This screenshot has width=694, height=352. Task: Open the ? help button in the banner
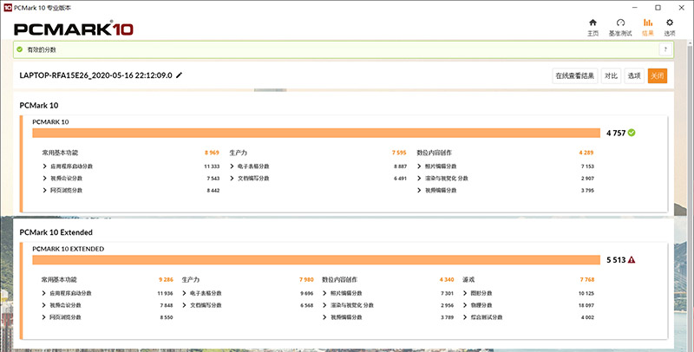pyautogui.click(x=665, y=49)
